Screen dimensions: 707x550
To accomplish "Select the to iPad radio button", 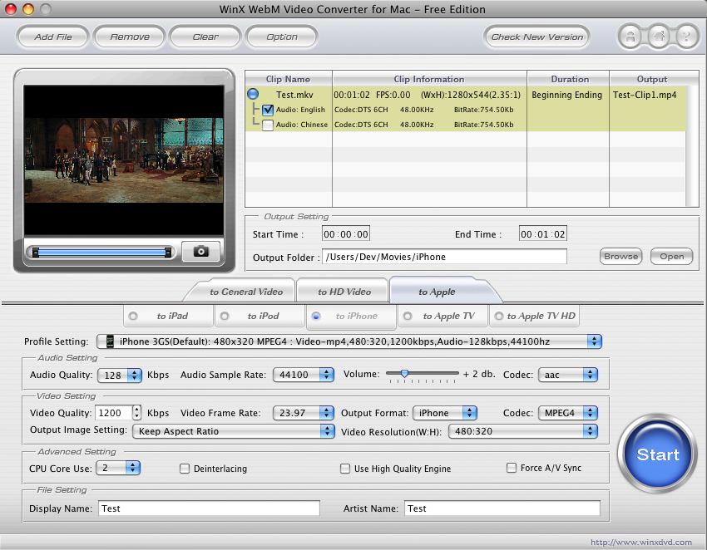I will [133, 317].
